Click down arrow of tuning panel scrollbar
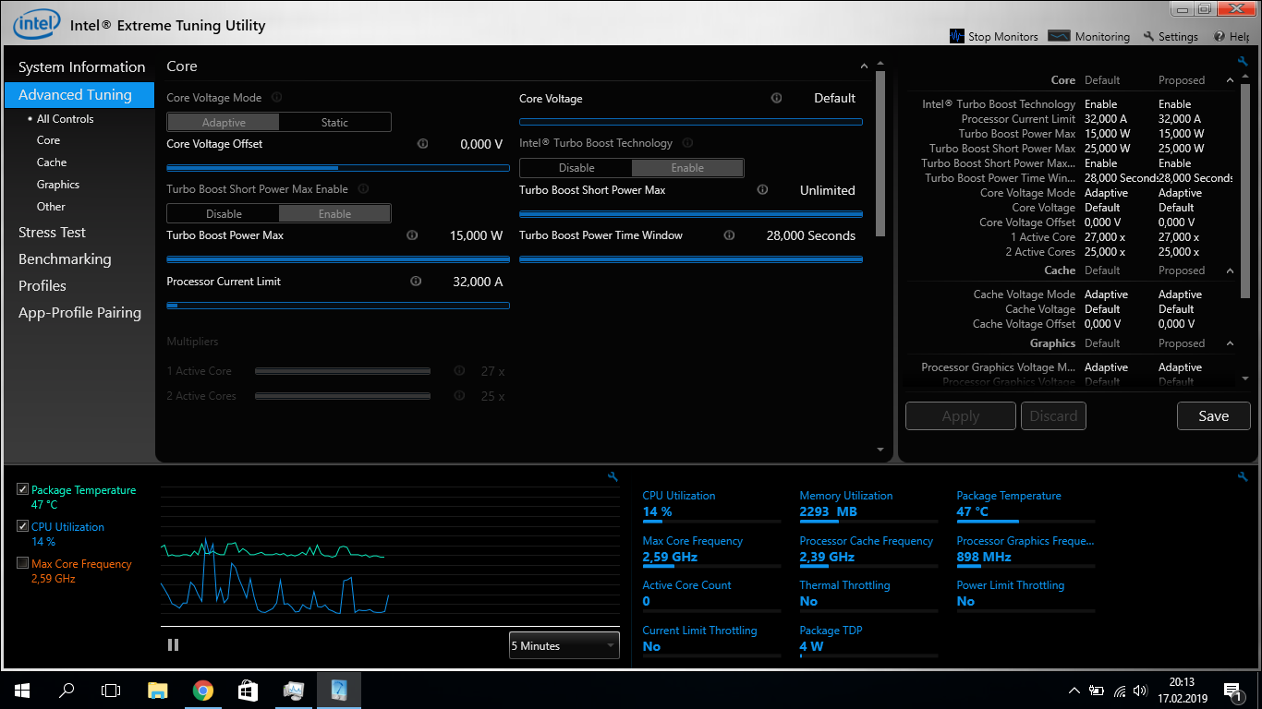 point(880,450)
